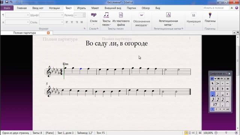Add a tenuto mark on the keypad
This screenshot has width=240, height=135.
point(228,84)
